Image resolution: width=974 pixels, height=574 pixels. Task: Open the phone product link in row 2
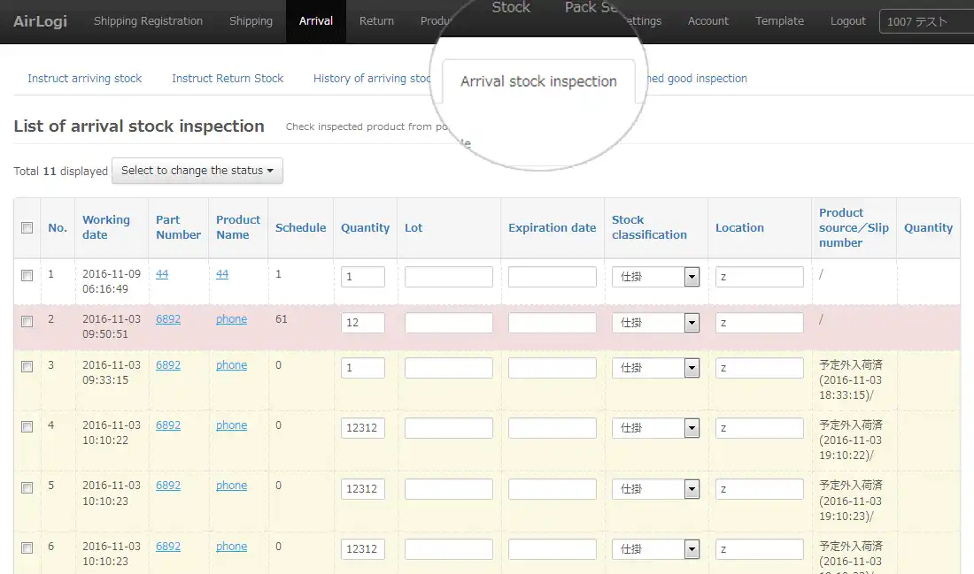[x=232, y=319]
